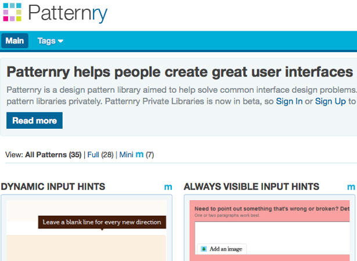Viewport: 357px width, 261px height.
Task: Select the Main tab
Action: (x=15, y=41)
